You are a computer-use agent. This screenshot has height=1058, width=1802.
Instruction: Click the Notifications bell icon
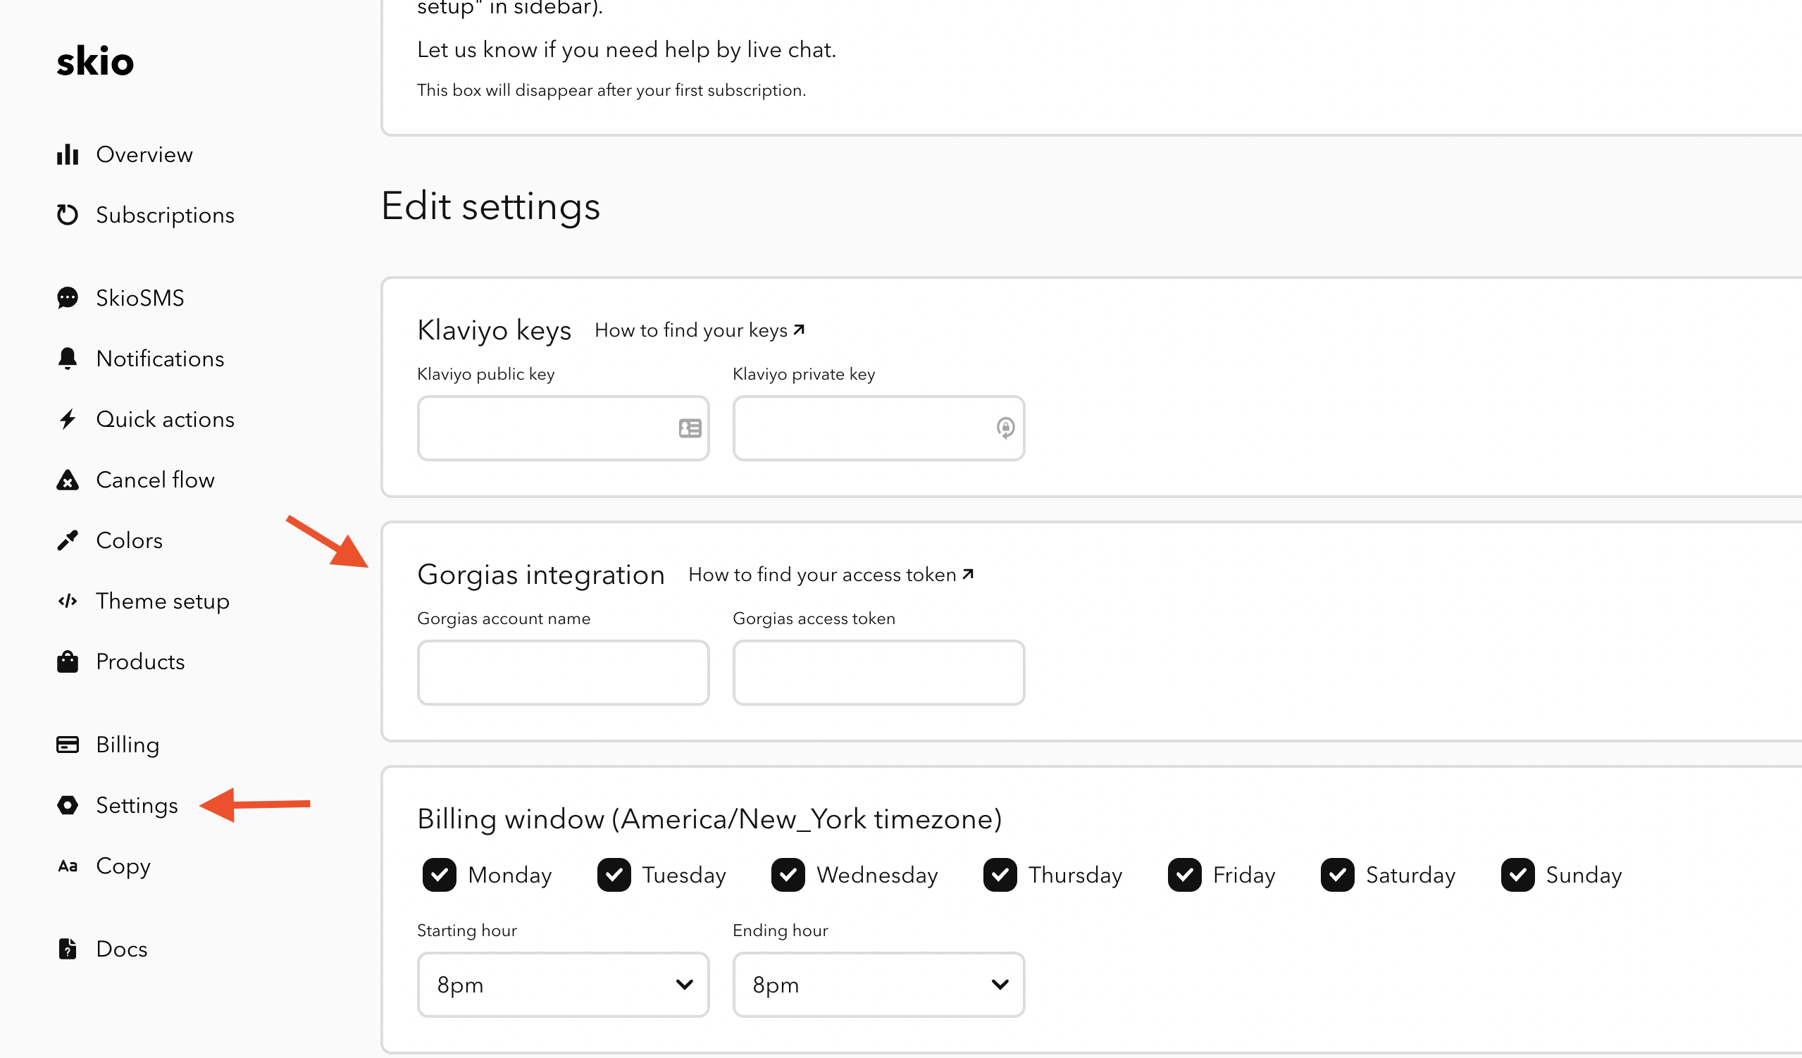pyautogui.click(x=68, y=358)
